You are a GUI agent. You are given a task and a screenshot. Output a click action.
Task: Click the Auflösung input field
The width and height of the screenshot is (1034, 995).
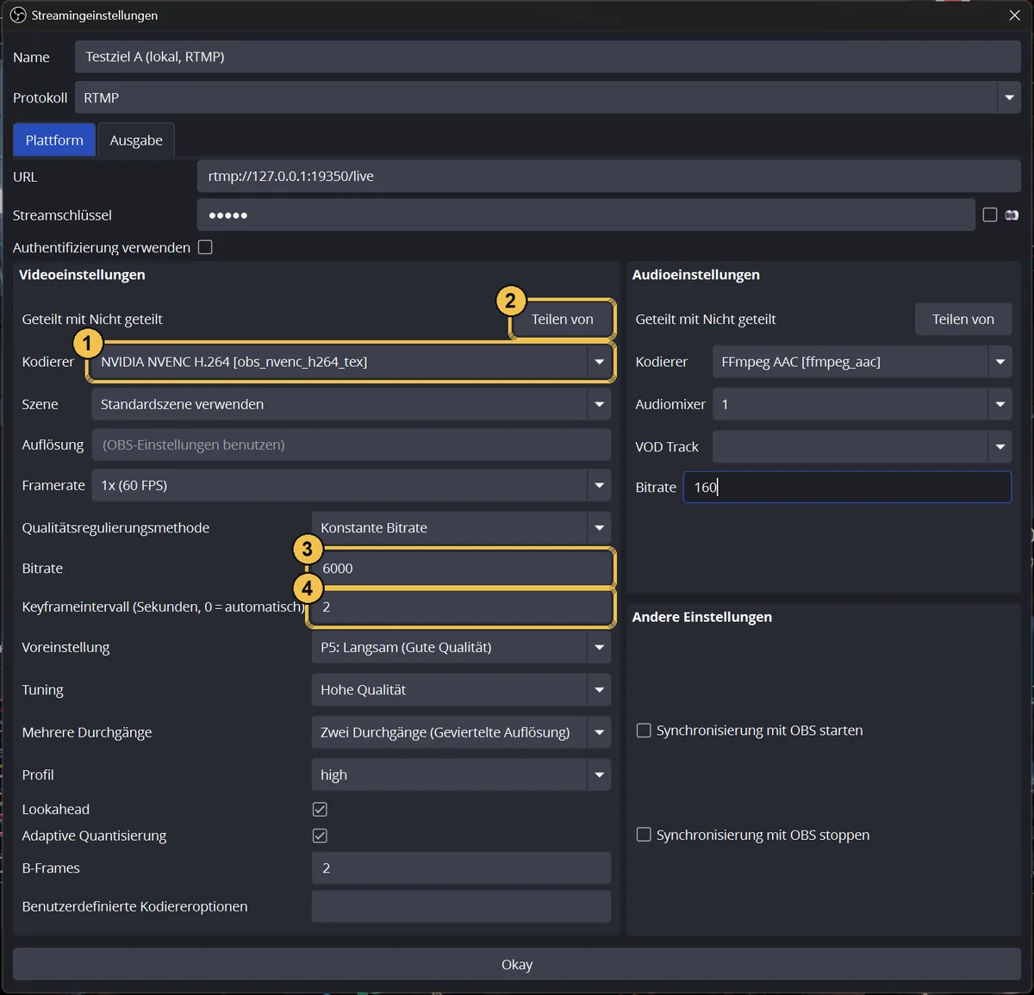point(351,445)
